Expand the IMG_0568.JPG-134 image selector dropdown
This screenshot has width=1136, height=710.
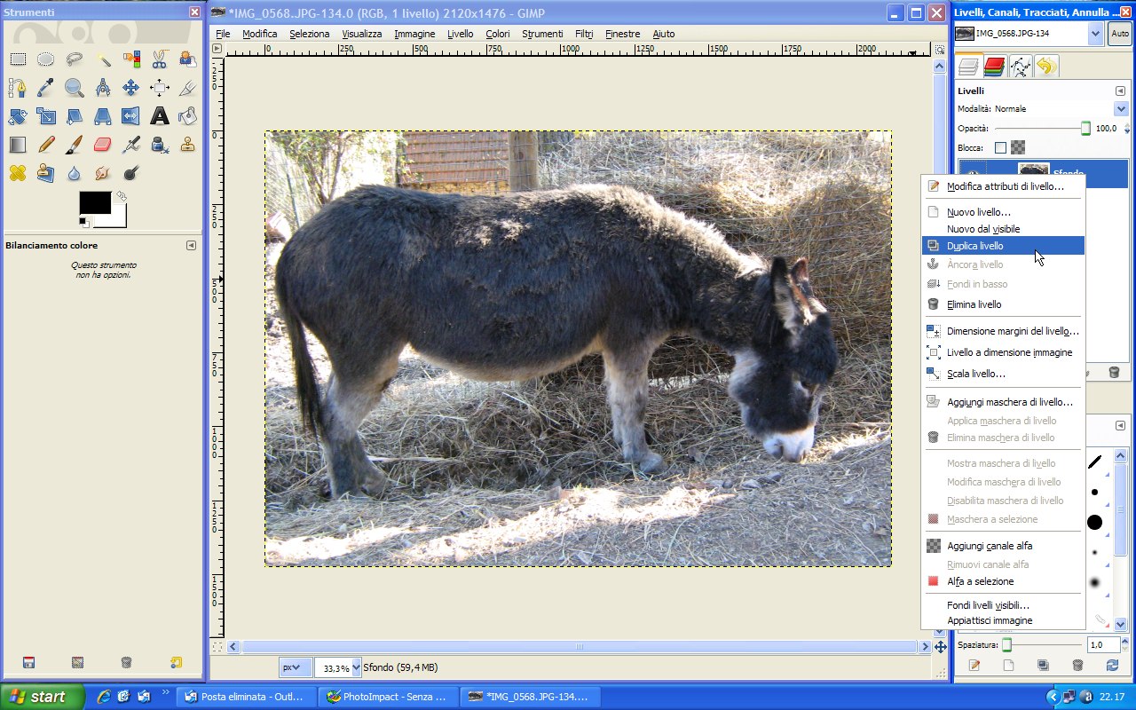[1094, 34]
